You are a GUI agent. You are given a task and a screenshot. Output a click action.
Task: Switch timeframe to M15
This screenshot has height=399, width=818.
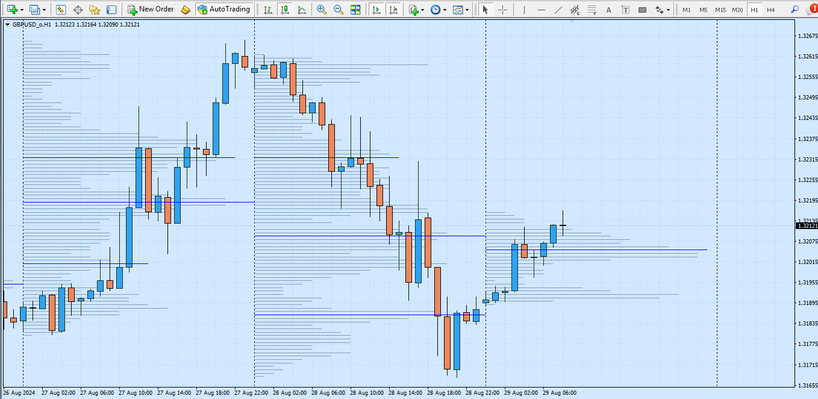coord(720,10)
